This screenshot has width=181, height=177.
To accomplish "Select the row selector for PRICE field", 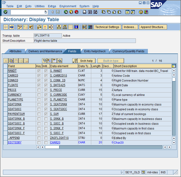I will pyautogui.click(x=5, y=90).
